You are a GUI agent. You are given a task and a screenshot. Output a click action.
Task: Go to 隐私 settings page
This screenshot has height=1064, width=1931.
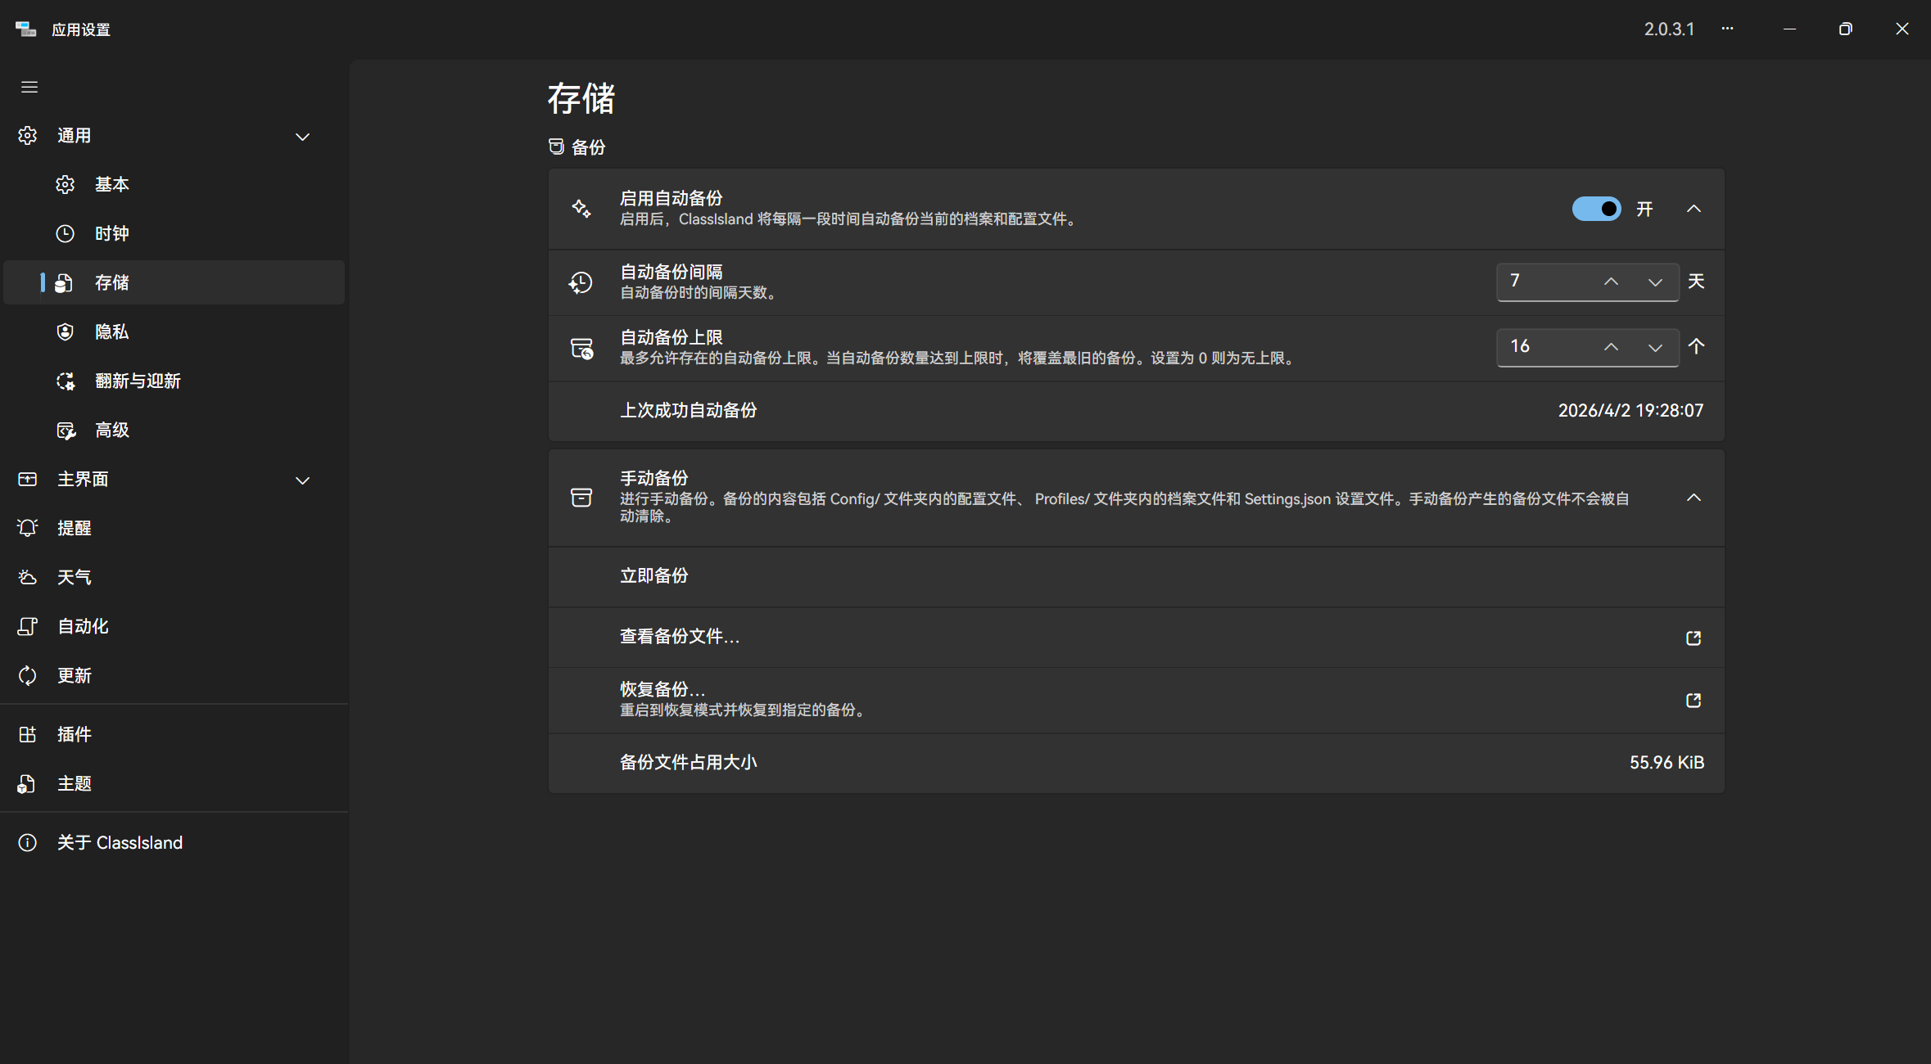[x=111, y=331]
